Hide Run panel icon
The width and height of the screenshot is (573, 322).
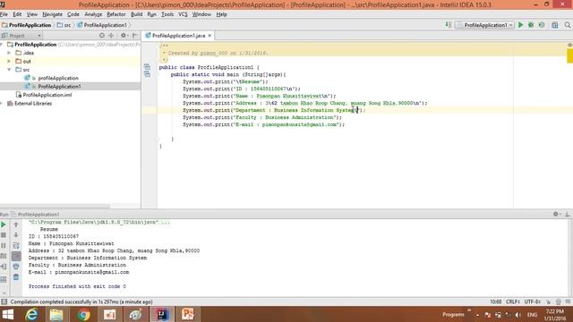567,214
